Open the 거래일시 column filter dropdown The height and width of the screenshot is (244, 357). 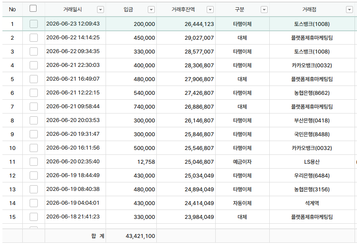click(100, 10)
